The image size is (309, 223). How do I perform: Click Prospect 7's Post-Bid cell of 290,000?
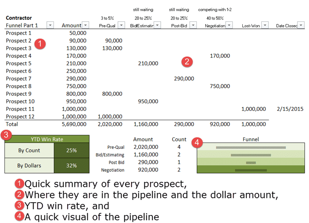tap(184, 79)
